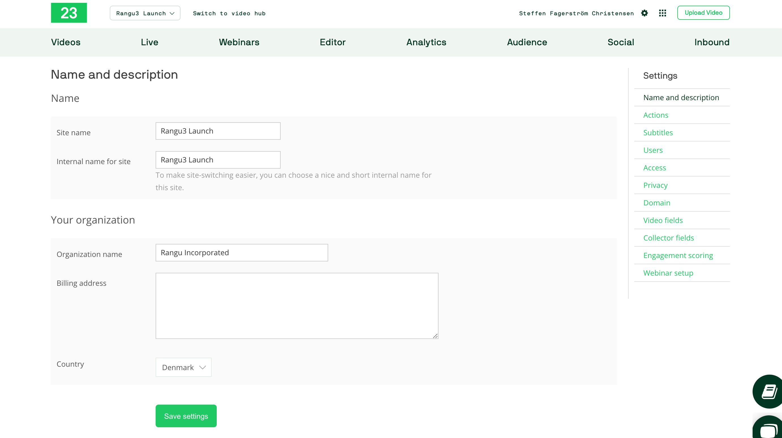Viewport: 782px width, 438px height.
Task: Open the Country dropdown set to Denmark
Action: 183,367
